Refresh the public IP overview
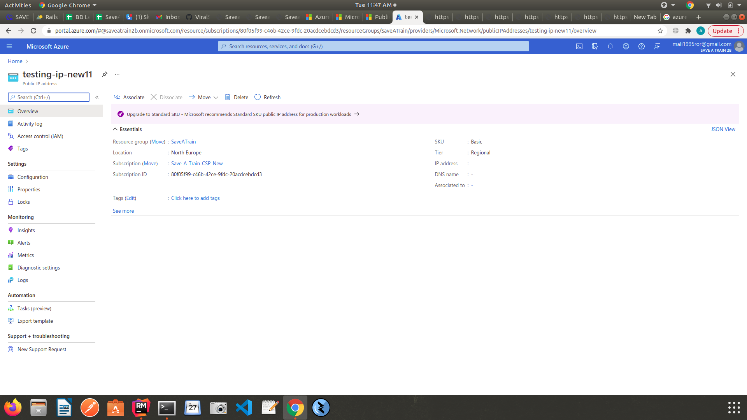This screenshot has height=420, width=747. pos(267,97)
